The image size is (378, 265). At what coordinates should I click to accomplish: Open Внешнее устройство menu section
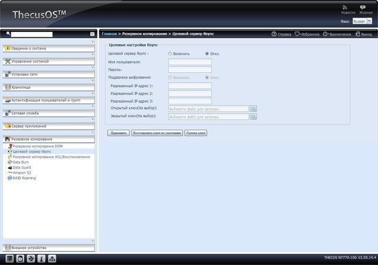click(x=48, y=247)
